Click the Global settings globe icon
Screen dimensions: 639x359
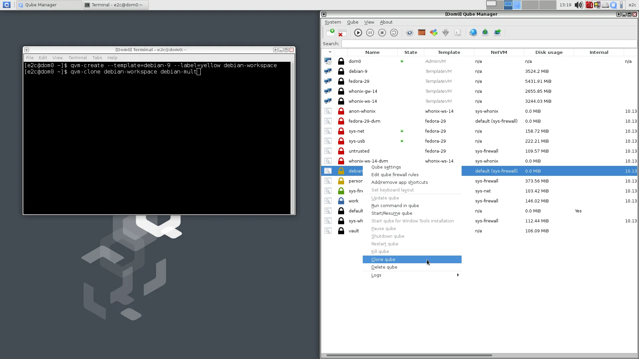pos(473,33)
